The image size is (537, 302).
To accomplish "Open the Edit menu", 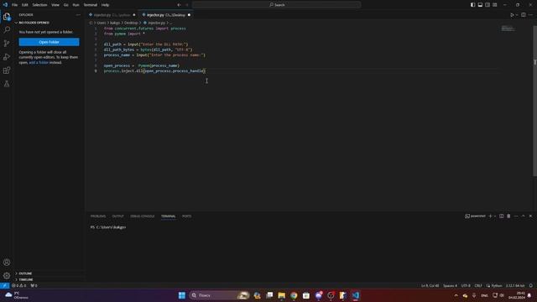I will (25, 5).
